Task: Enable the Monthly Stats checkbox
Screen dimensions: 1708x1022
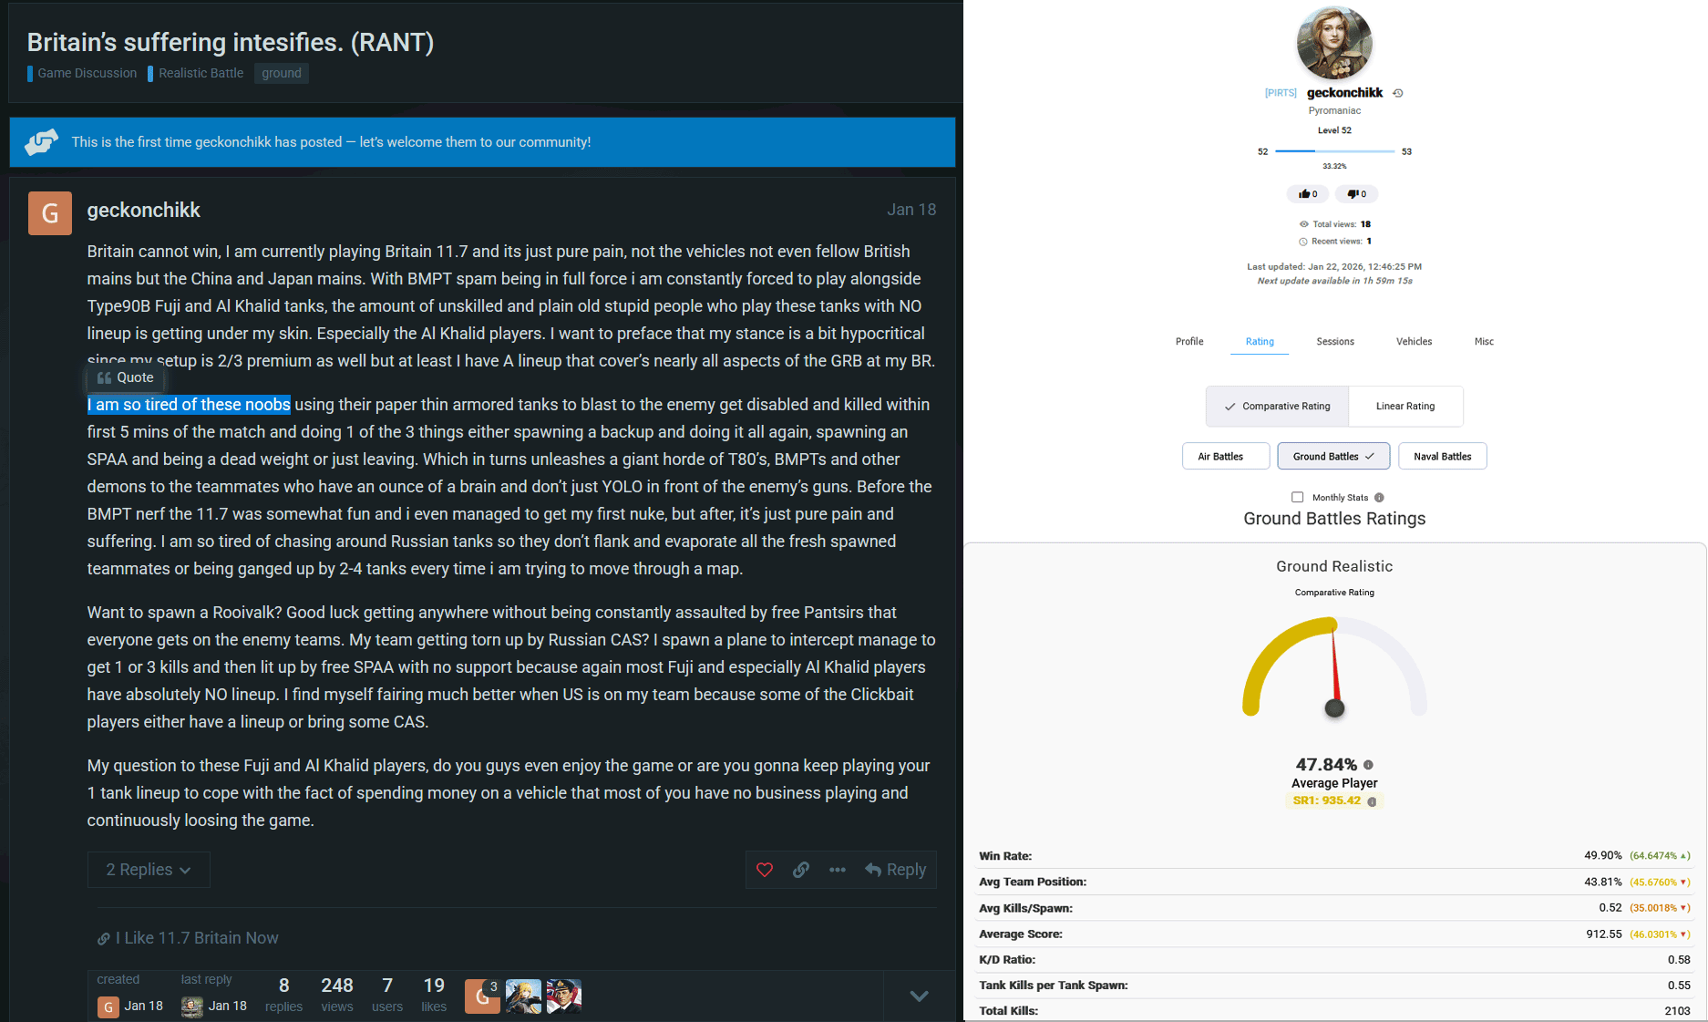Action: (1298, 498)
